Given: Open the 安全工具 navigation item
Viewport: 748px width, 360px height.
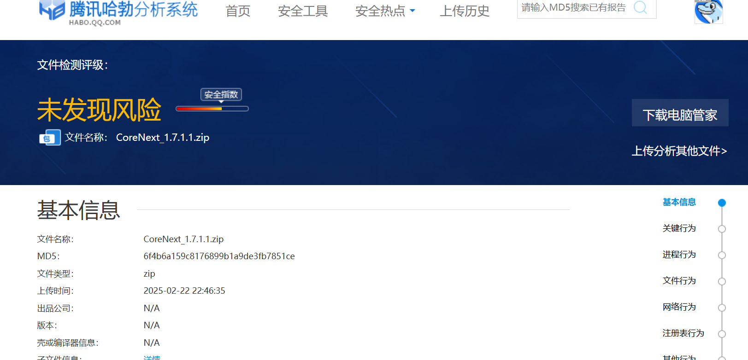Looking at the screenshot, I should pos(303,11).
